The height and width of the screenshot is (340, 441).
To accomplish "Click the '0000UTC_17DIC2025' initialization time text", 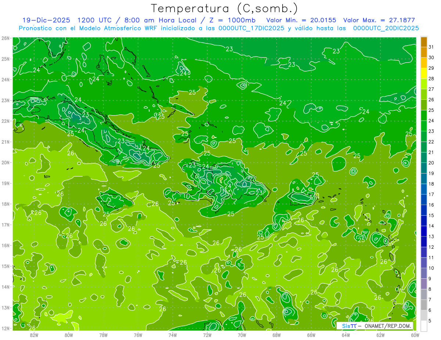I will (x=251, y=28).
